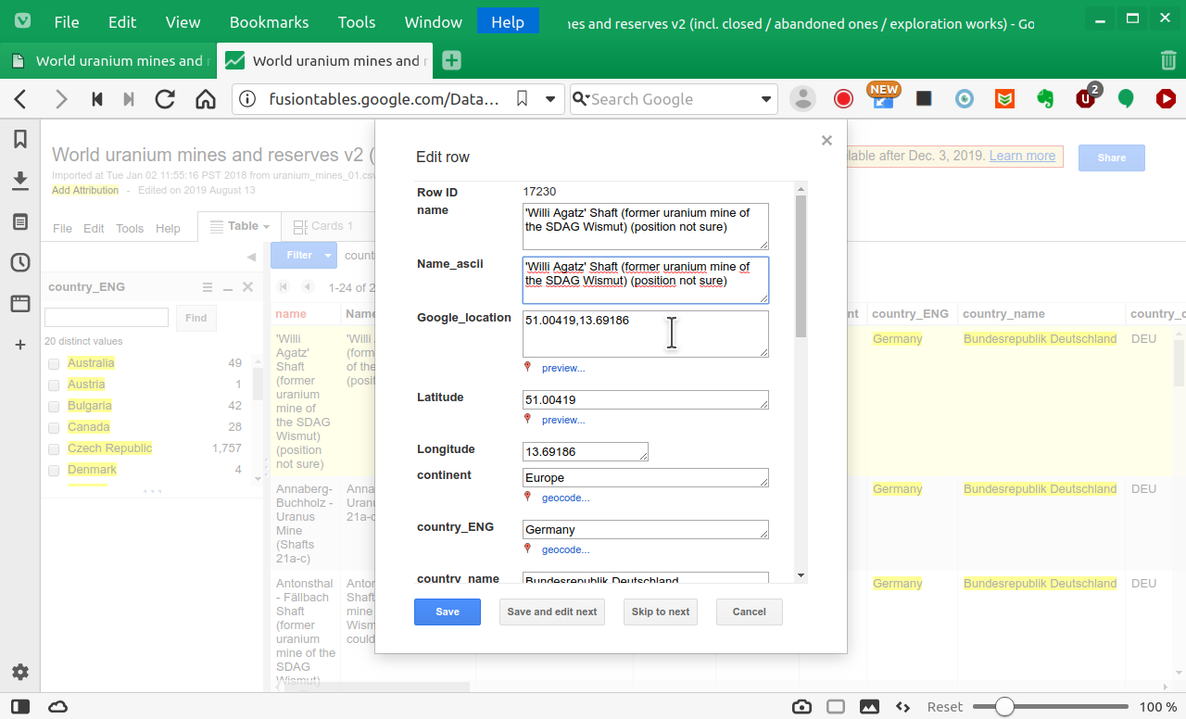Click the sync cloud icon in status bar
The height and width of the screenshot is (719, 1186).
pos(57,707)
